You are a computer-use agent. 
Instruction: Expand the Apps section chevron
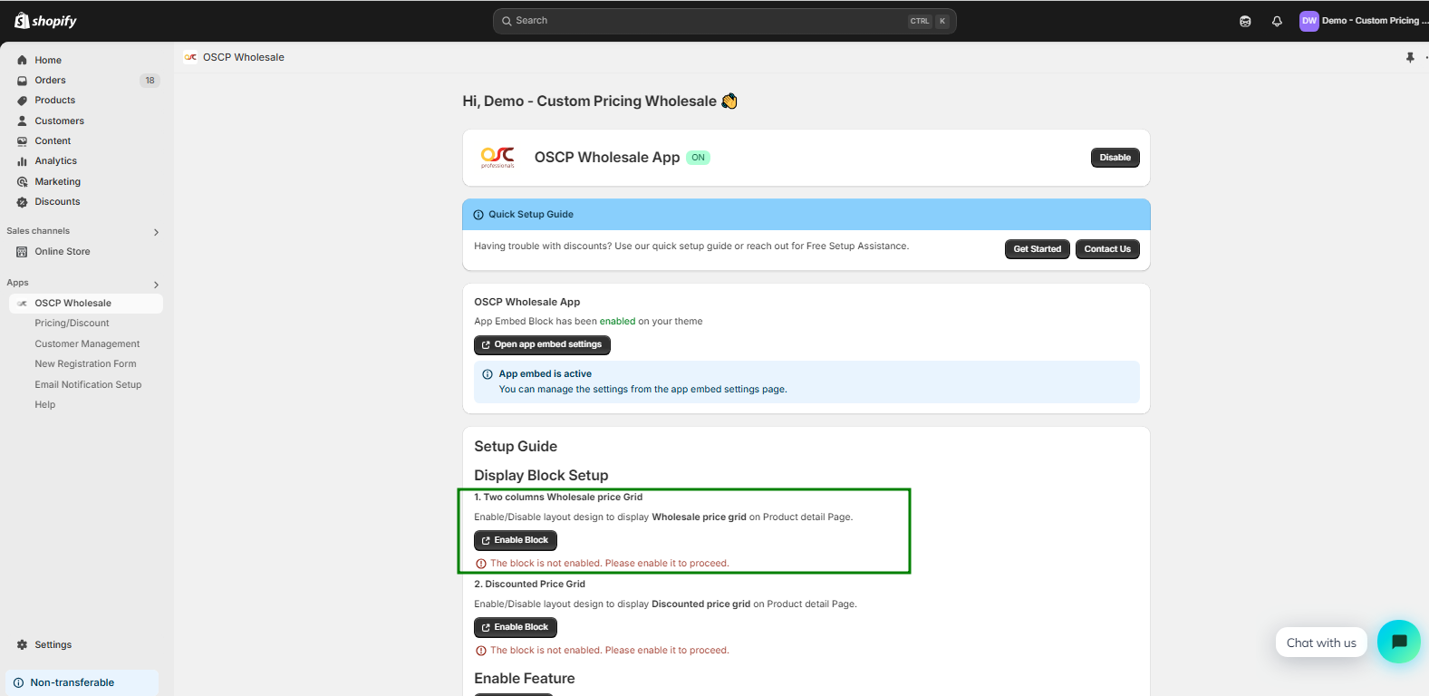156,285
